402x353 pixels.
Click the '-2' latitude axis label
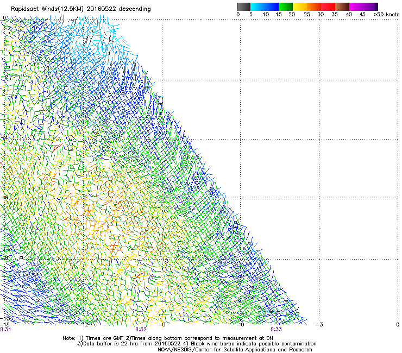tap(4, 78)
